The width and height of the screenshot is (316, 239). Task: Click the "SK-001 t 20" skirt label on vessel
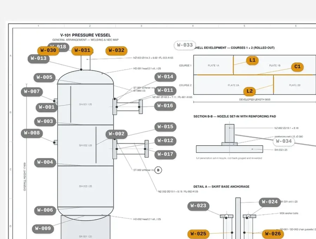pos(85,237)
